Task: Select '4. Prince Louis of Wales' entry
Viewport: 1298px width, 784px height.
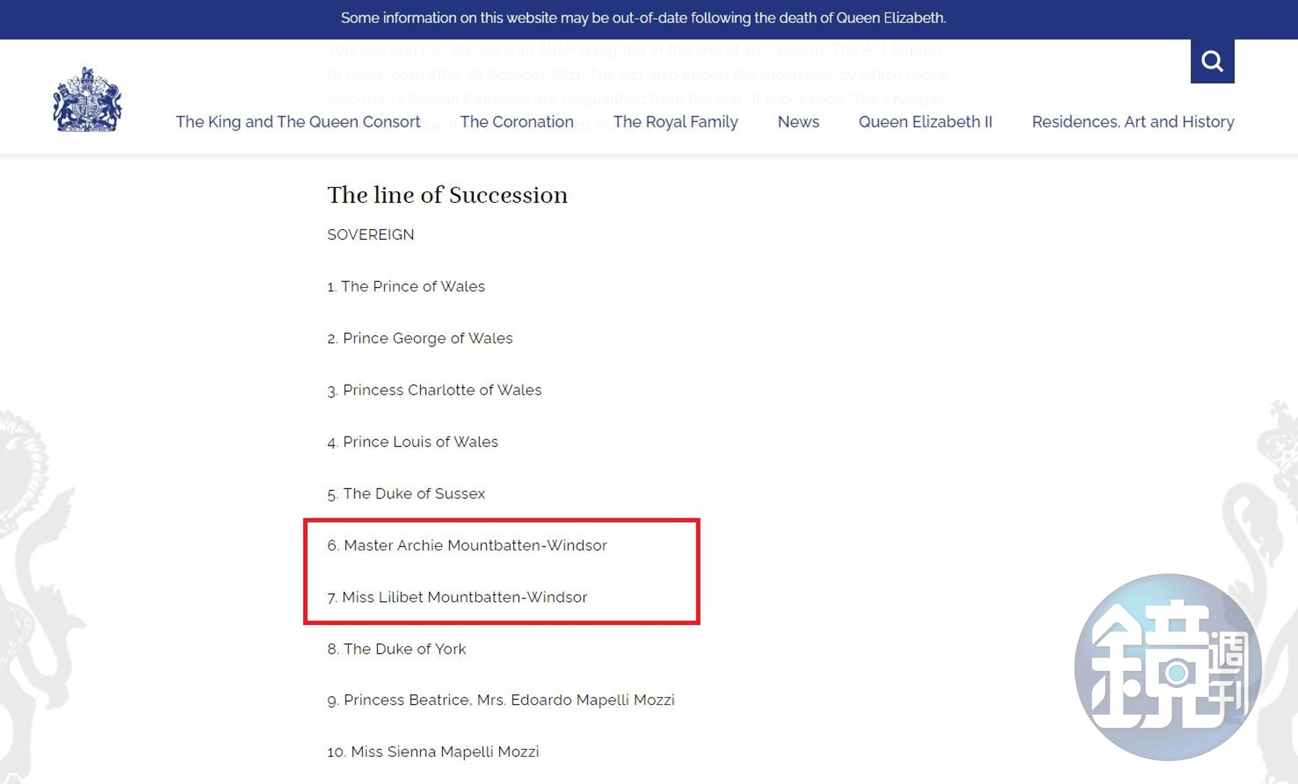Action: pos(413,442)
